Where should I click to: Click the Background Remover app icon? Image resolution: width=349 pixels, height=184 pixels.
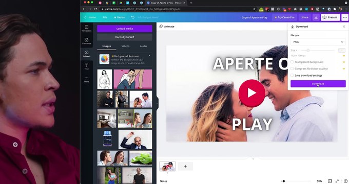coord(104,59)
